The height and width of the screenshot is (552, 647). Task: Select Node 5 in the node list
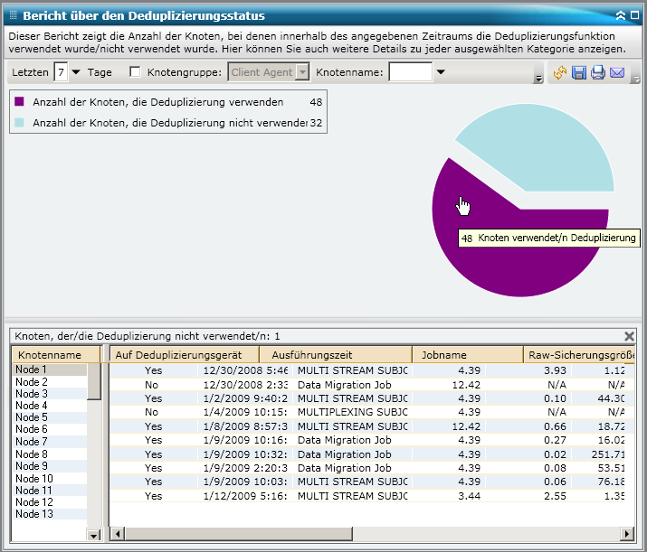tap(33, 417)
